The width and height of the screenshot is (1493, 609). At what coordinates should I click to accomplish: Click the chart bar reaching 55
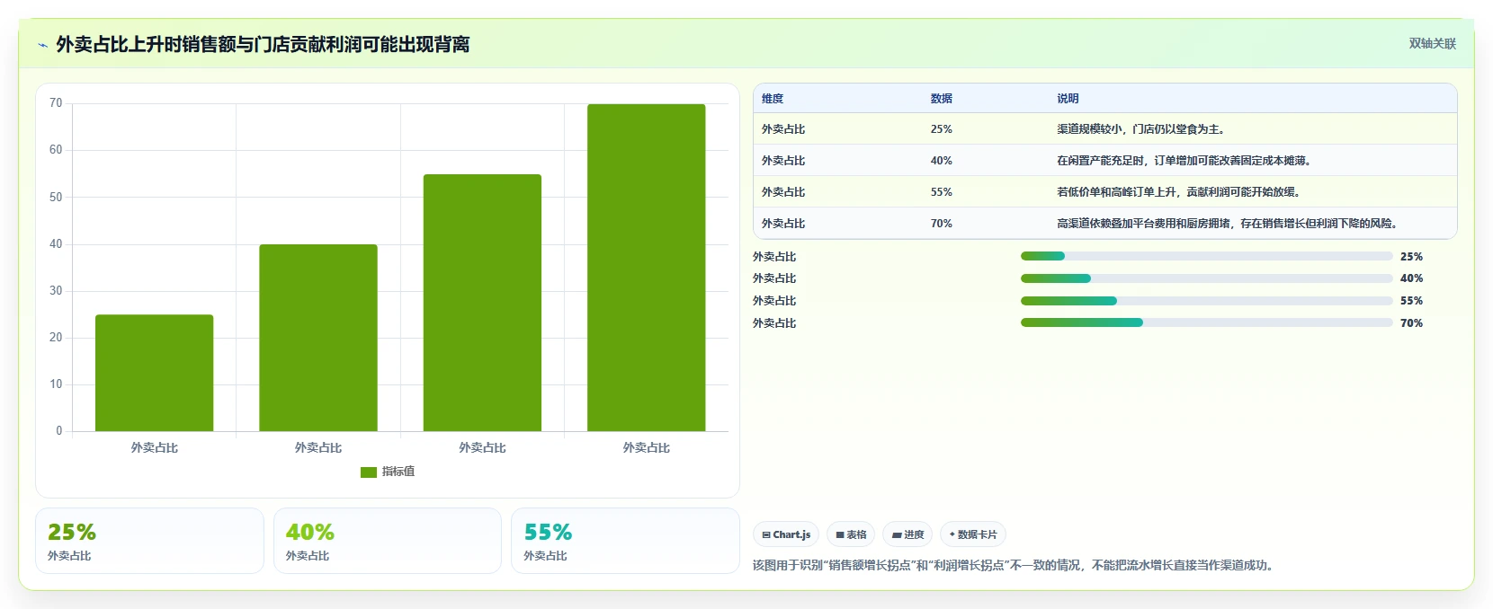click(x=482, y=303)
